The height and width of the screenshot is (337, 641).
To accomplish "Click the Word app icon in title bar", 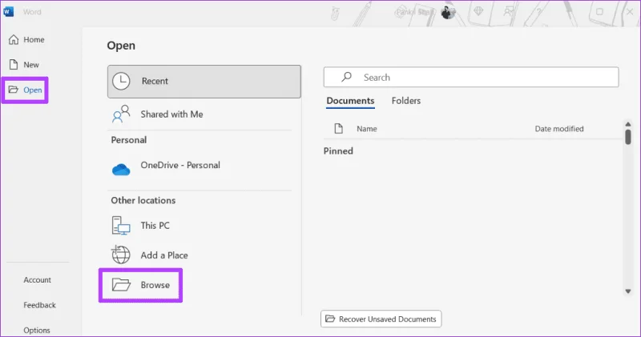I will tap(8, 11).
